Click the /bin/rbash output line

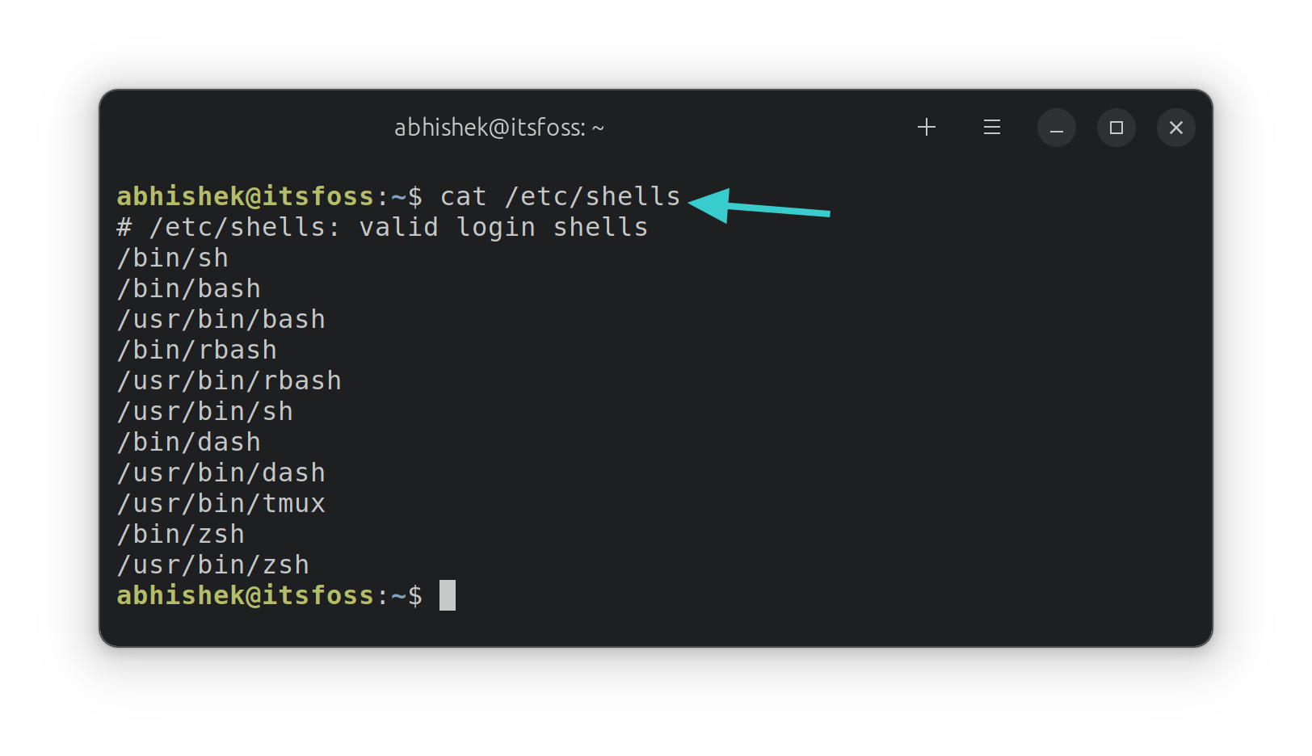tap(197, 351)
